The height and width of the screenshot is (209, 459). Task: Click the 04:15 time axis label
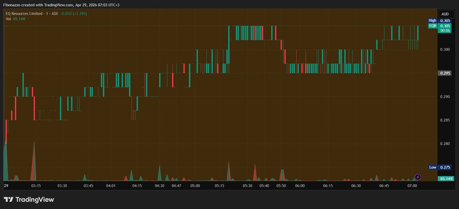(137, 186)
